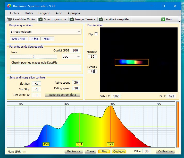
Task: Click the Chemin path input field
Action: tap(46, 68)
